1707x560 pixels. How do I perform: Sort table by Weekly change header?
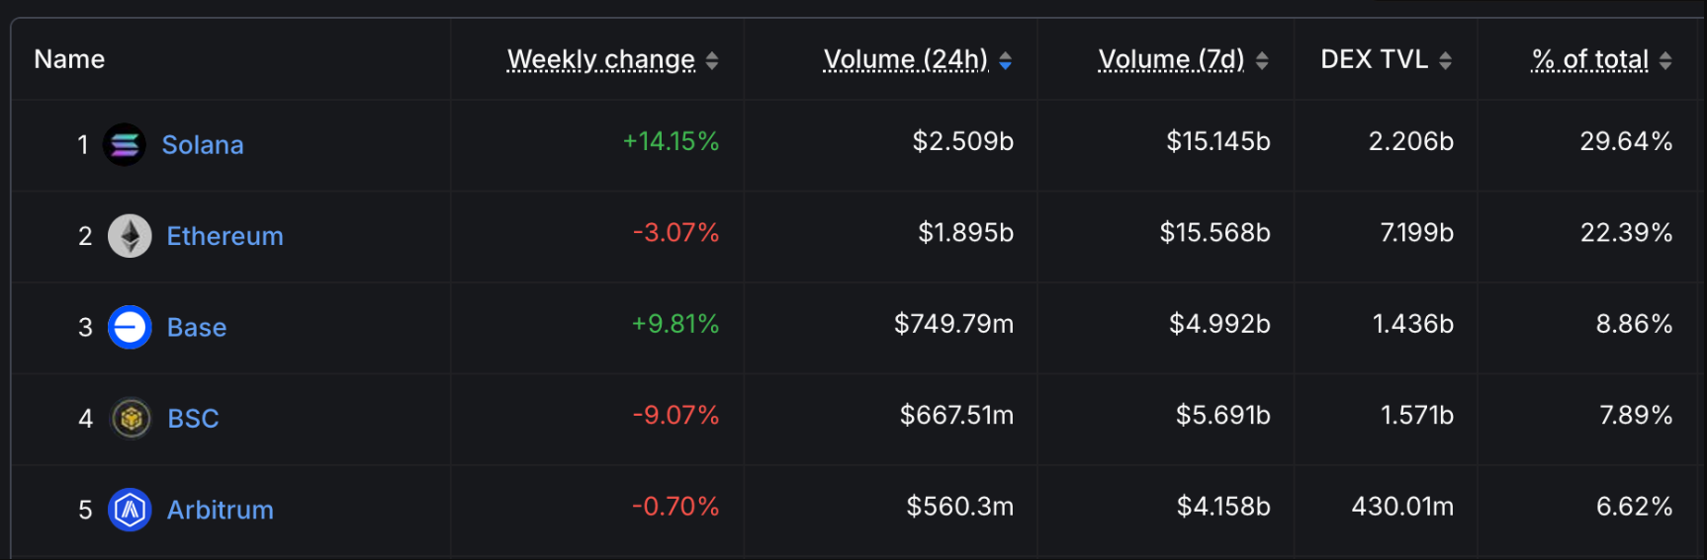[x=600, y=60]
